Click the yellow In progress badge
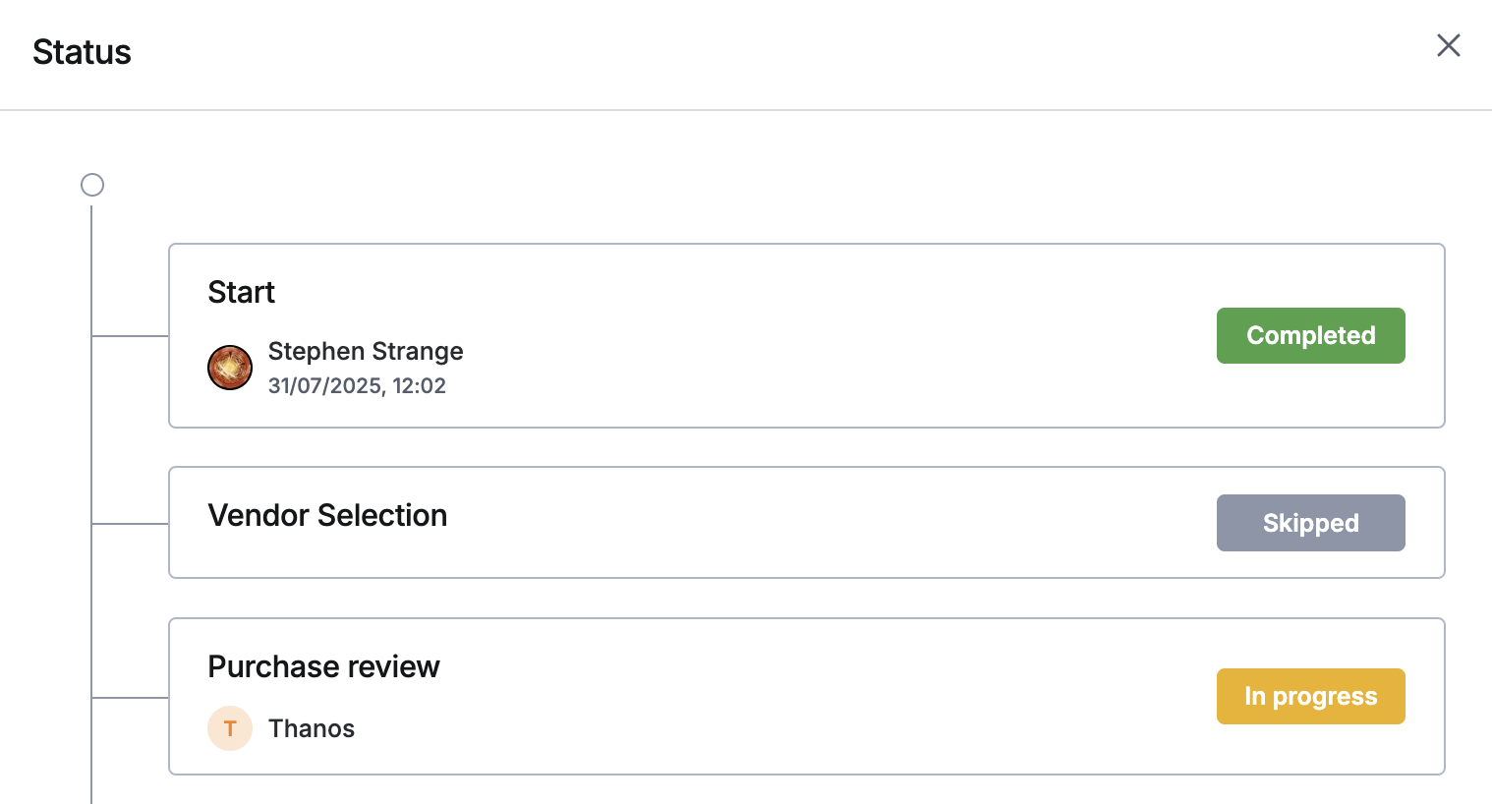 tap(1310, 696)
